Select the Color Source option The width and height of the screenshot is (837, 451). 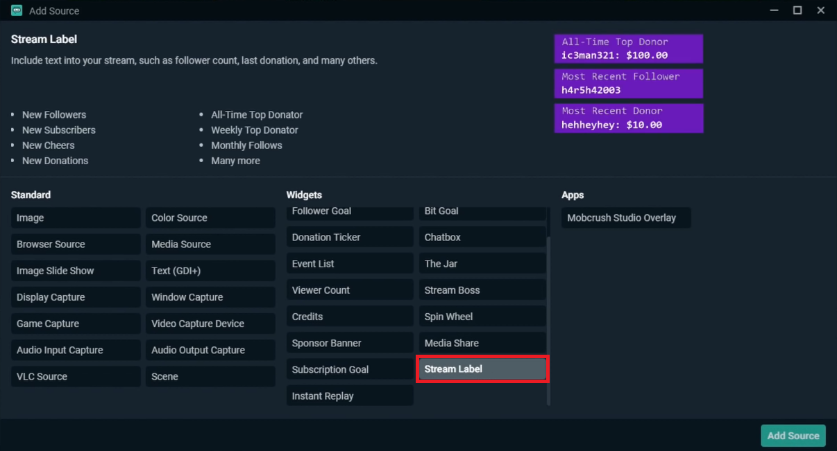click(210, 218)
